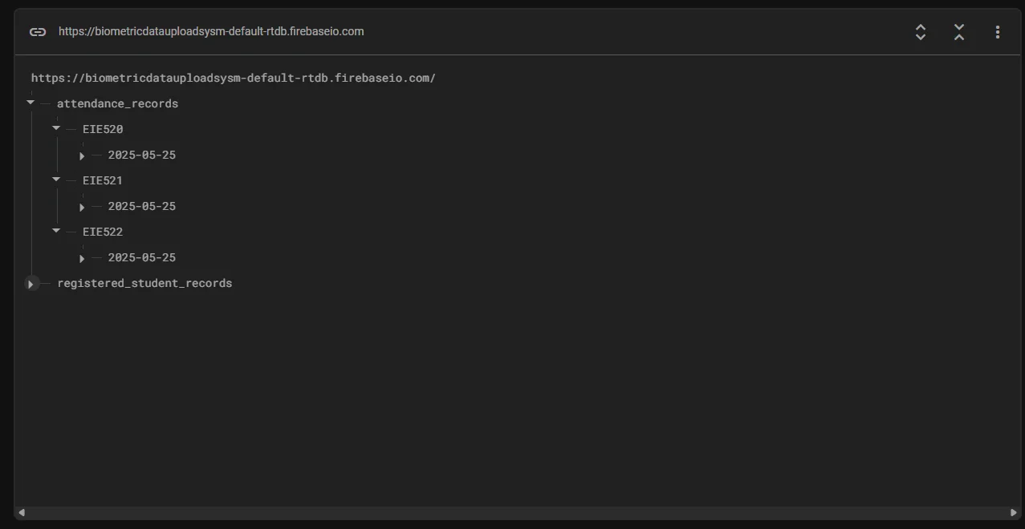1025x529 pixels.
Task: Select the EIE521 key label
Action: click(103, 180)
